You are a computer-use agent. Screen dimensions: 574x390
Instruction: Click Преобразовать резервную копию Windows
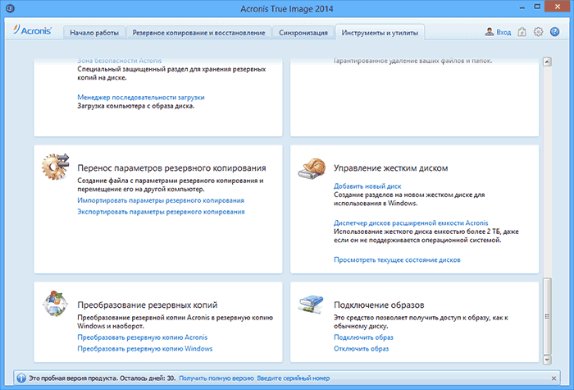(145, 349)
